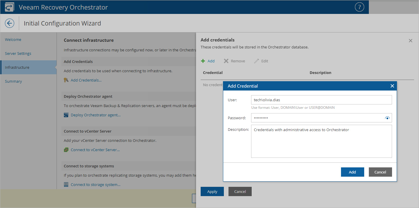
Task: Click the storage system icon
Action: click(66, 185)
